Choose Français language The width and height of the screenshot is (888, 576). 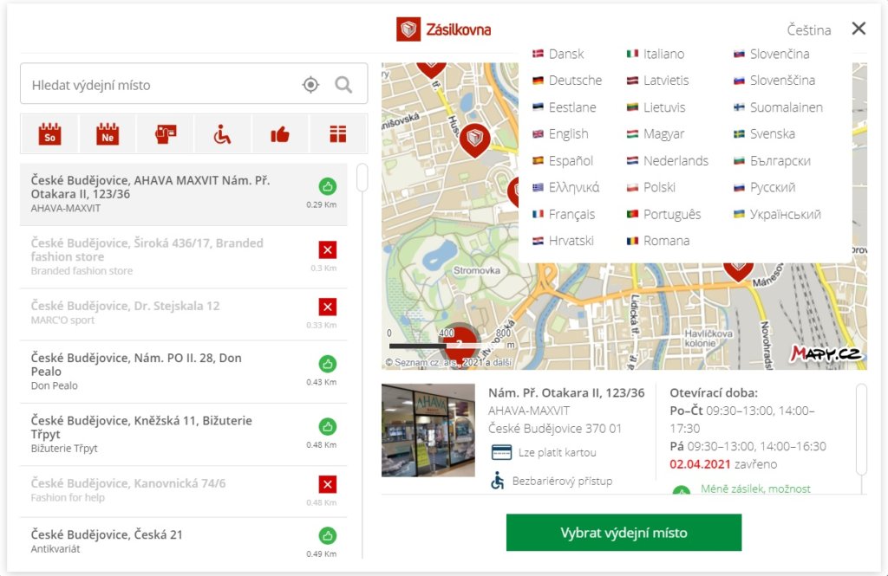(564, 215)
